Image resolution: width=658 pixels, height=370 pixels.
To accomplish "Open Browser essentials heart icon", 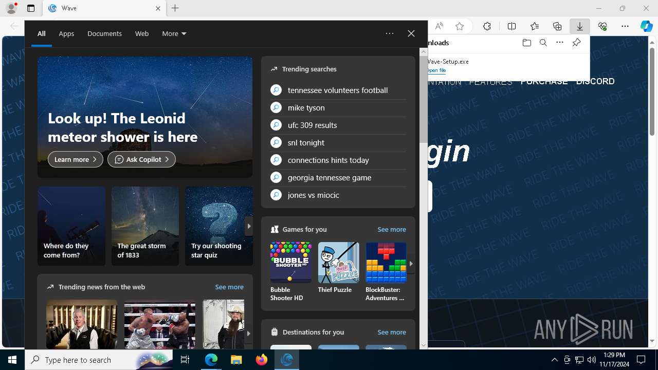I will pos(602,26).
